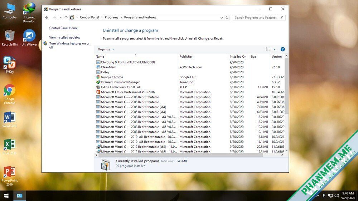The height and width of the screenshot is (201, 358).
Task: Refresh the Programs and Features list
Action: pyautogui.click(x=227, y=18)
